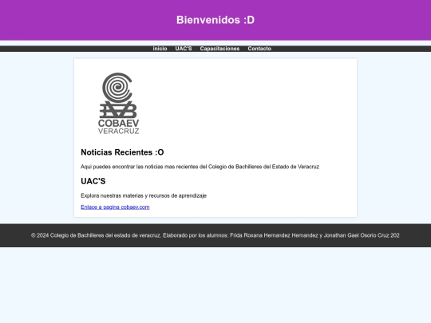Click the 'Aqui puedes encontrar las noticias' paragraph
431x323 pixels.
coord(200,167)
